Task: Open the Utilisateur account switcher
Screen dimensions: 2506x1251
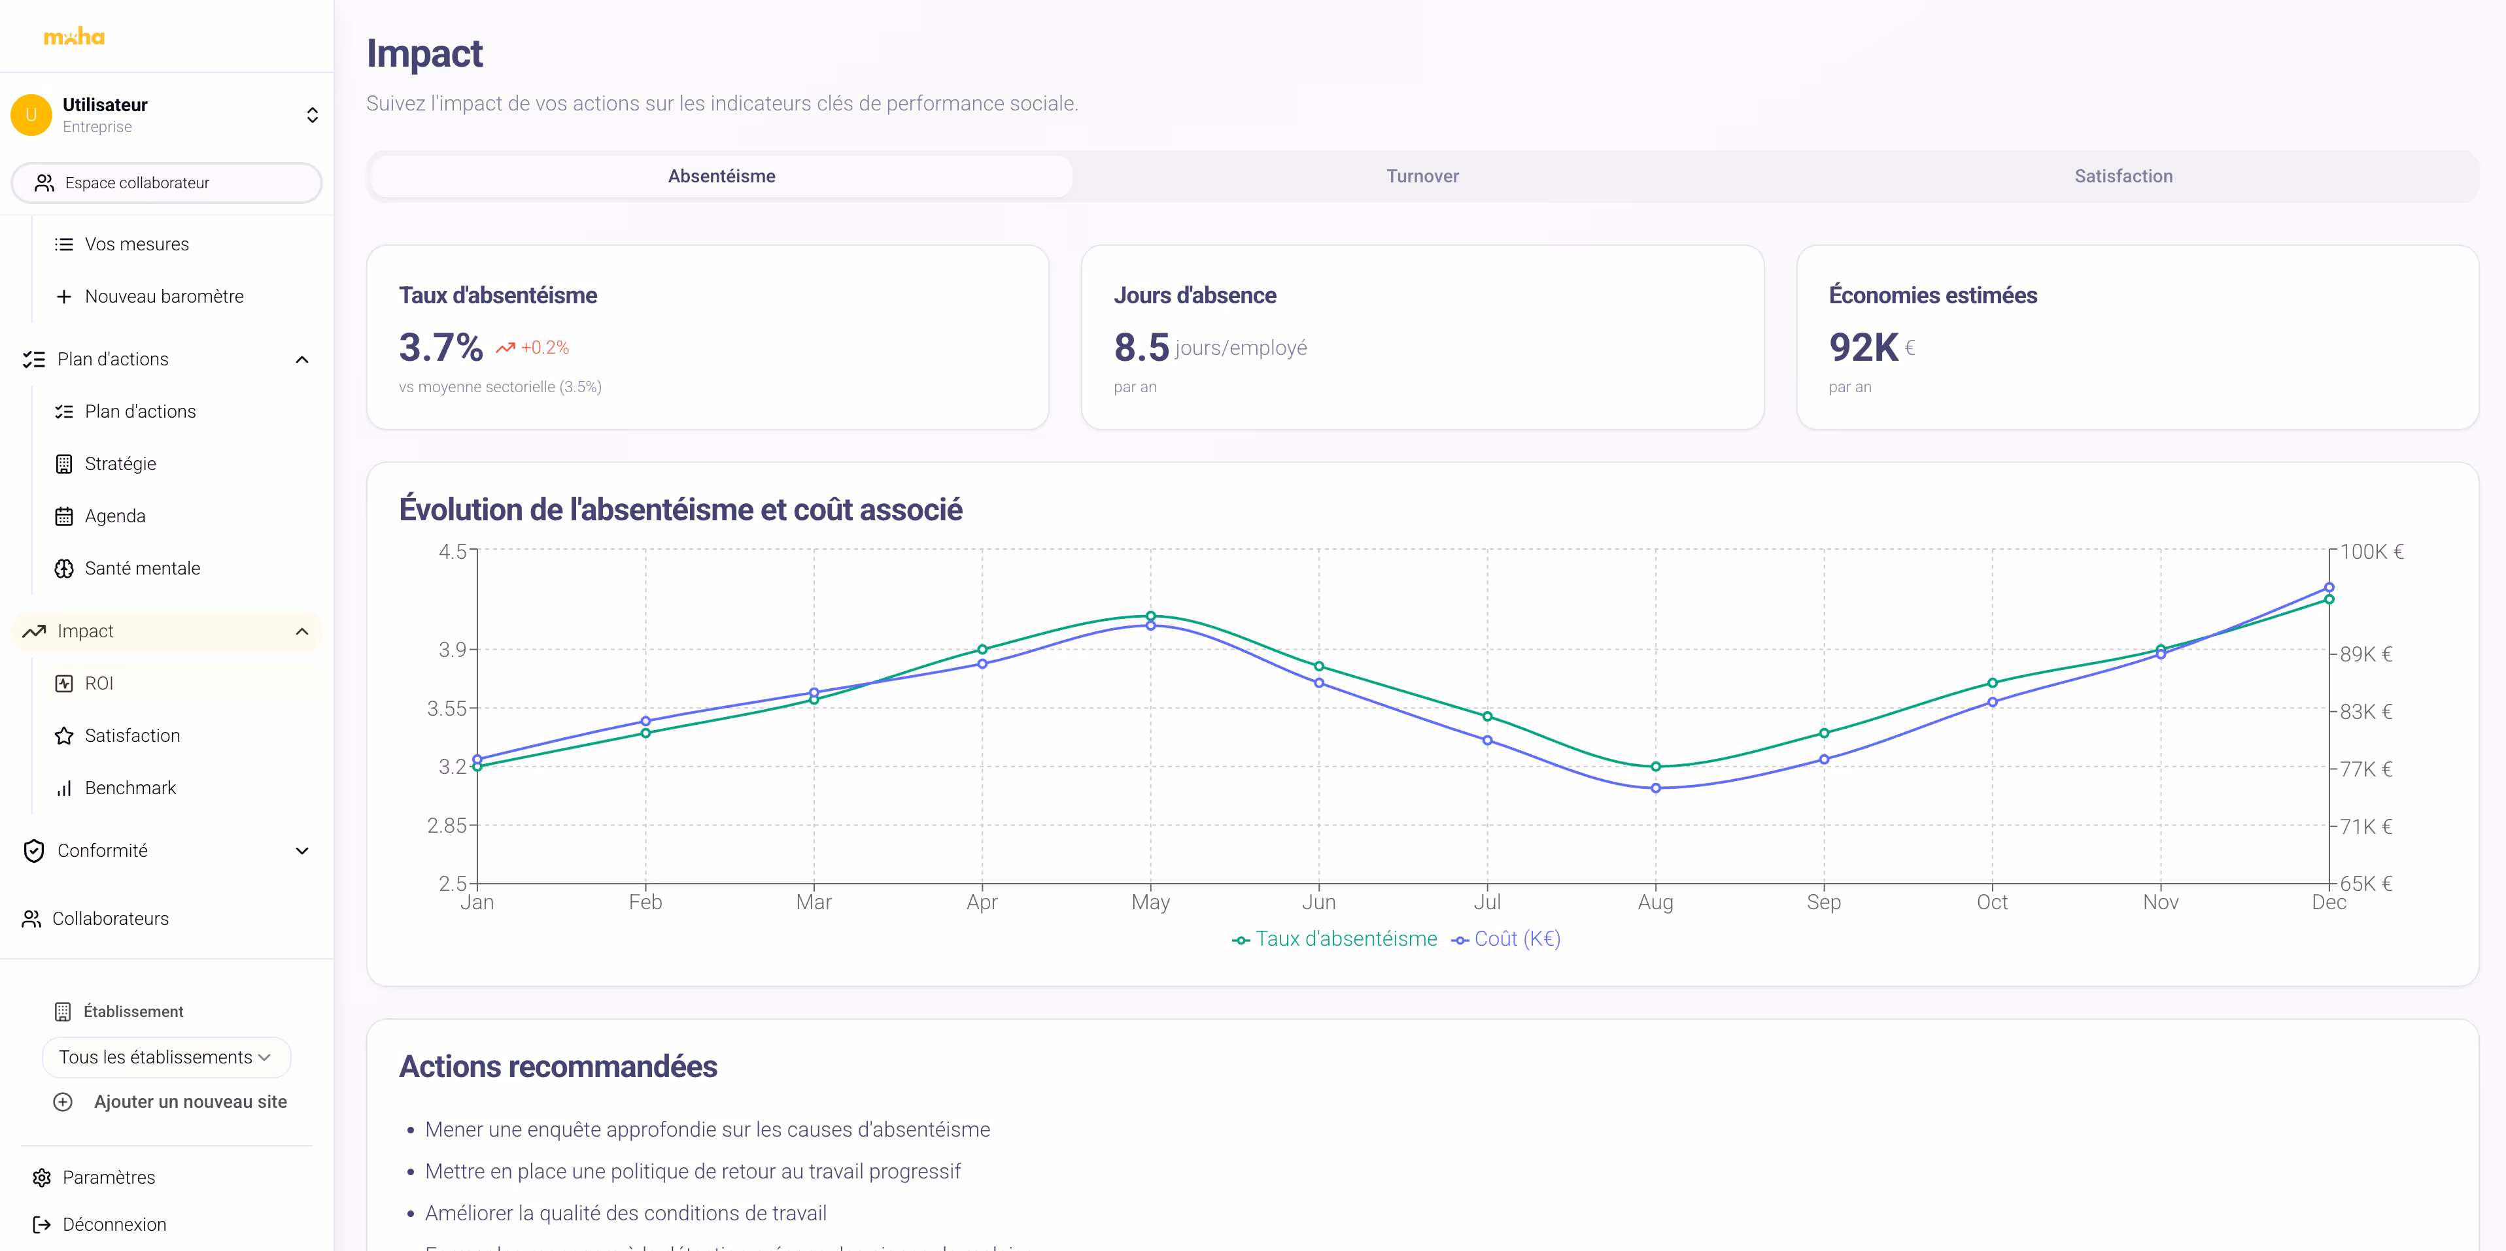Action: [311, 114]
